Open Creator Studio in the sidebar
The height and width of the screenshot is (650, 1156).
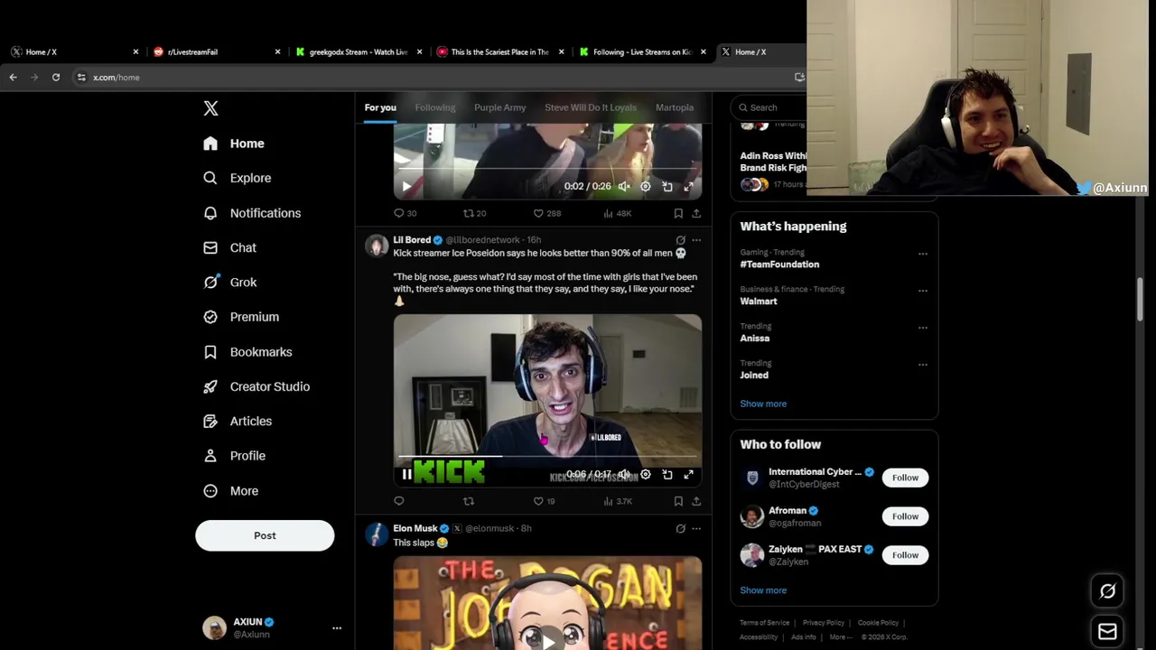pyautogui.click(x=256, y=386)
